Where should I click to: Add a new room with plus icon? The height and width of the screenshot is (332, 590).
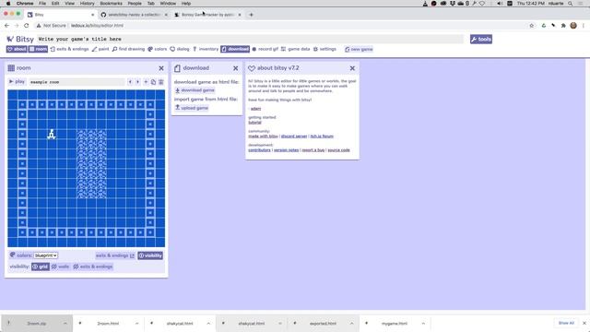point(146,82)
